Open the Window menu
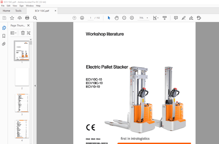The image size is (219, 144). pyautogui.click(x=30, y=6)
